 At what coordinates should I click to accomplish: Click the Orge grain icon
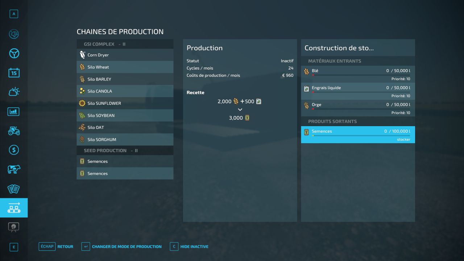306,105
